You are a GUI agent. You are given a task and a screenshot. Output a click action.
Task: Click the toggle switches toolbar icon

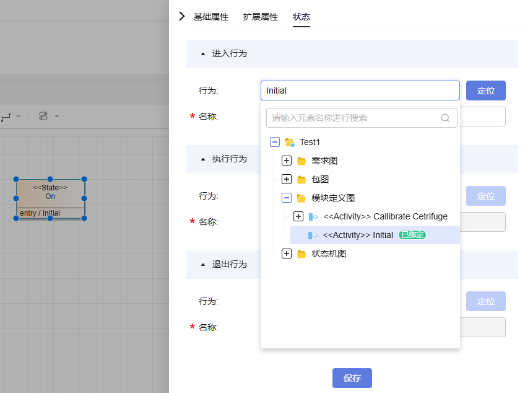pos(43,116)
